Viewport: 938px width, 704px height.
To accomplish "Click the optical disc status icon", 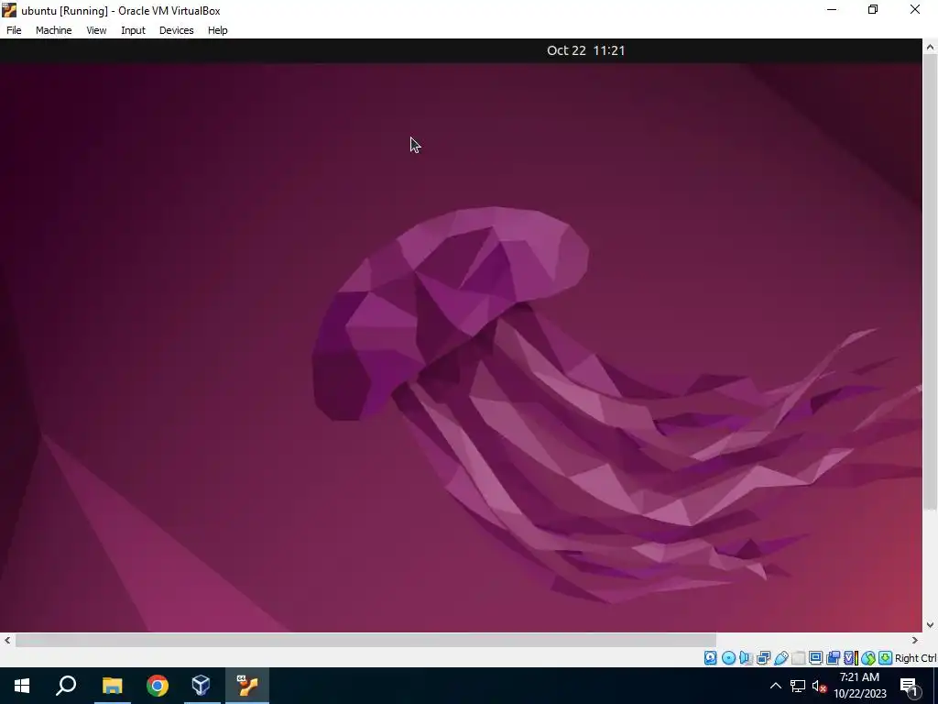I will point(728,658).
